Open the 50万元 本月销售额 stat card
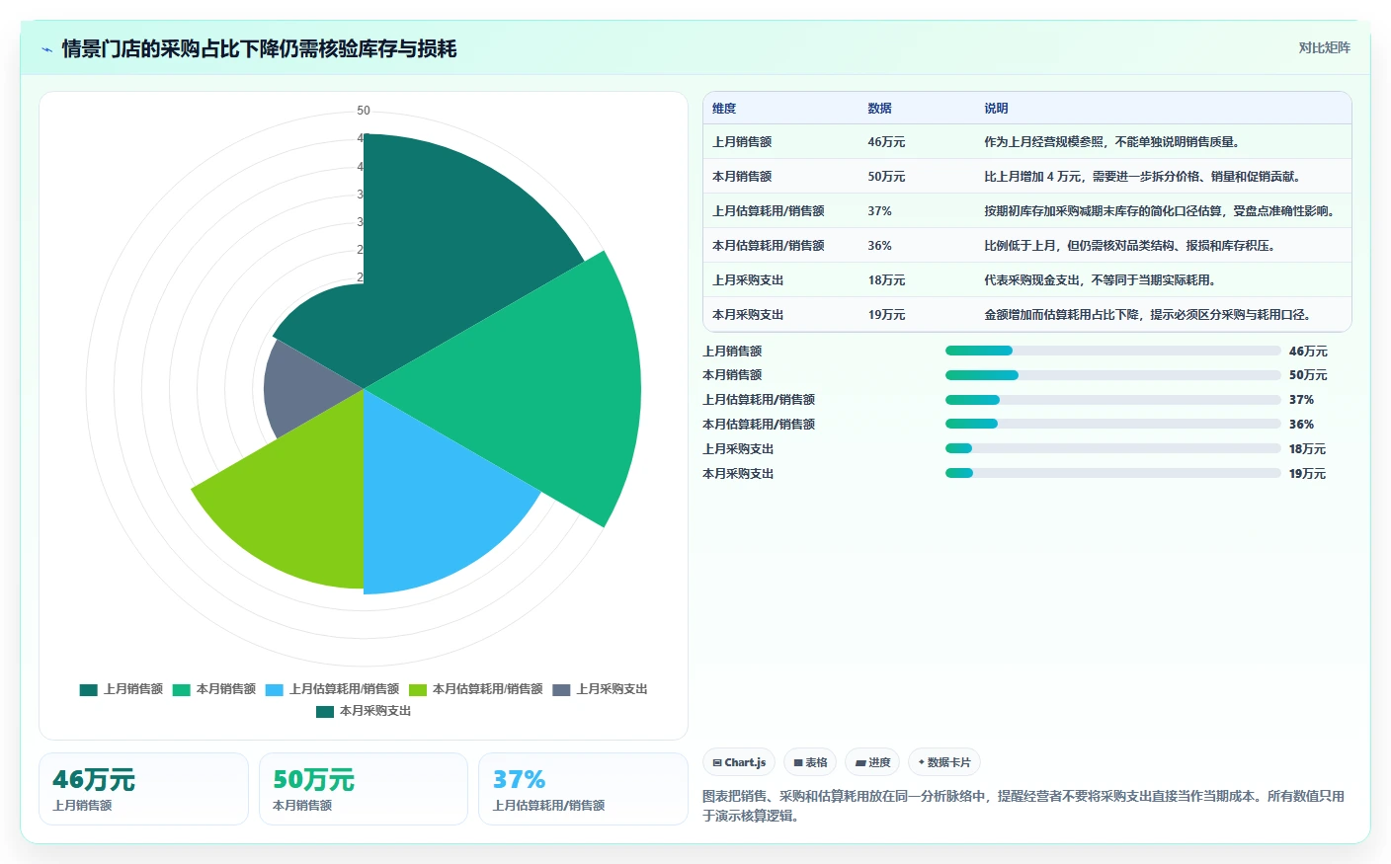Screen dimensions: 1391x864 (364, 789)
